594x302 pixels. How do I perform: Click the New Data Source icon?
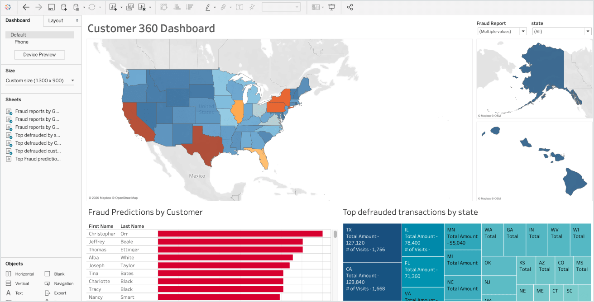point(64,7)
